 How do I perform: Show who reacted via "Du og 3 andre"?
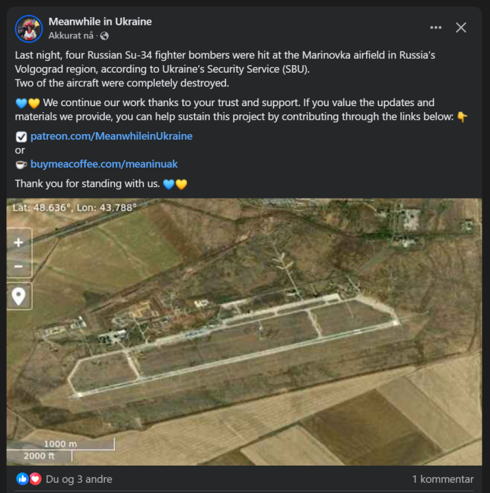point(79,479)
